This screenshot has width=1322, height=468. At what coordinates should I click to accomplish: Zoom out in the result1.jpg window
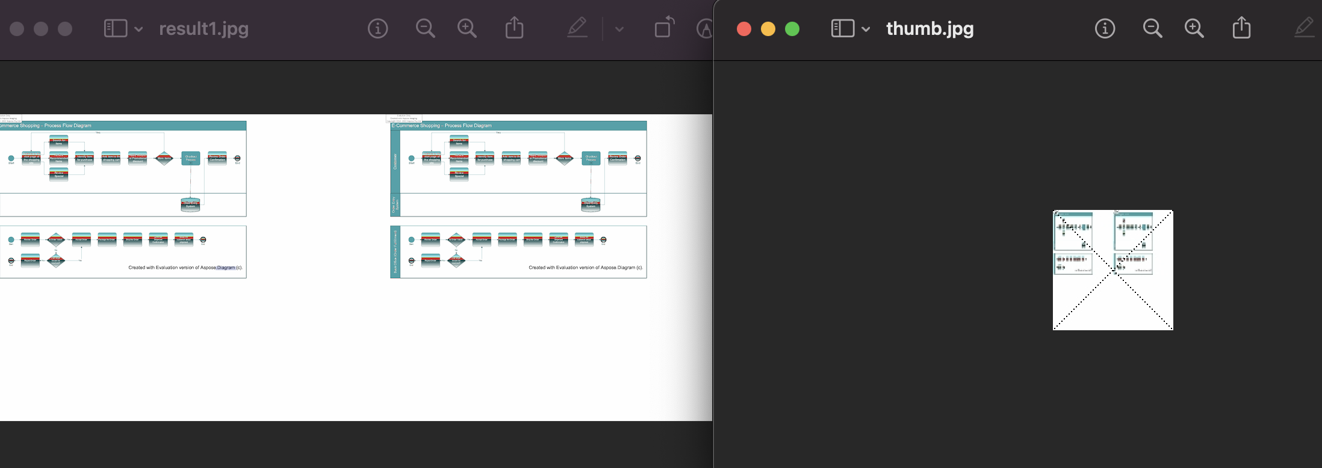[x=425, y=28]
